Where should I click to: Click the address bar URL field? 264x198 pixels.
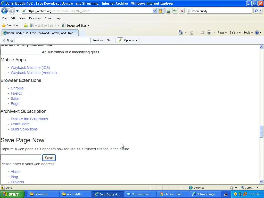[x=89, y=11]
